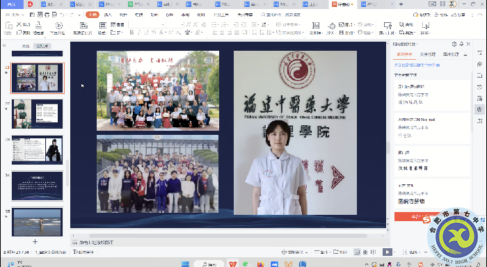Open WeChat from the taskbar
The width and height of the screenshot is (487, 267).
[246, 264]
